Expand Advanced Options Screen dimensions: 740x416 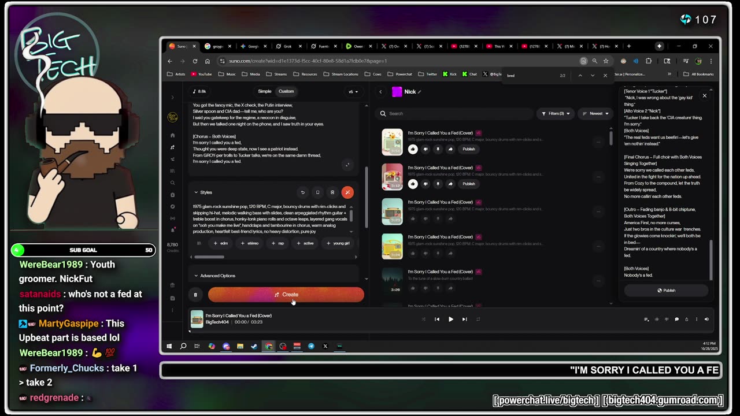[x=214, y=276]
